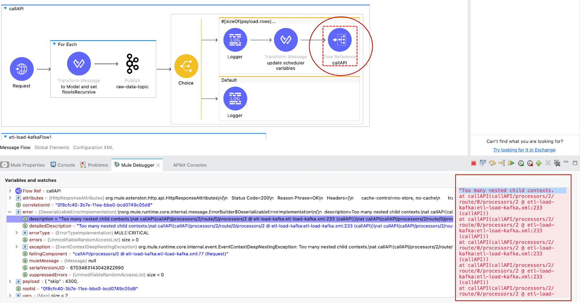The image size is (580, 303).
Task: Open the Mule Properties tab
Action: click(x=23, y=165)
